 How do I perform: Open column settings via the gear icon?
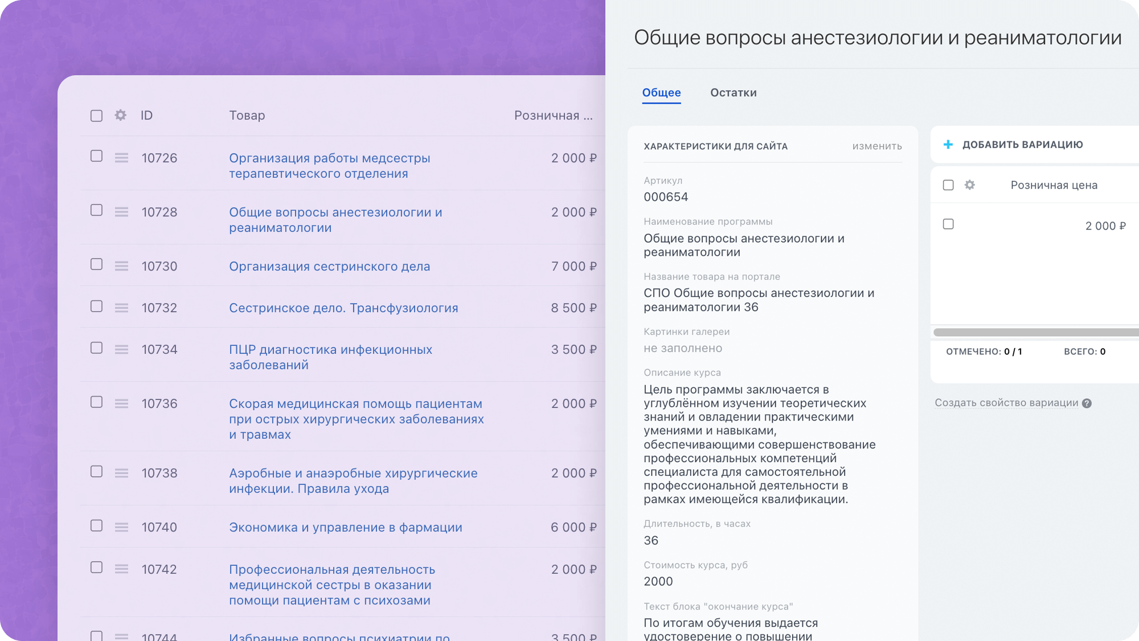[120, 115]
